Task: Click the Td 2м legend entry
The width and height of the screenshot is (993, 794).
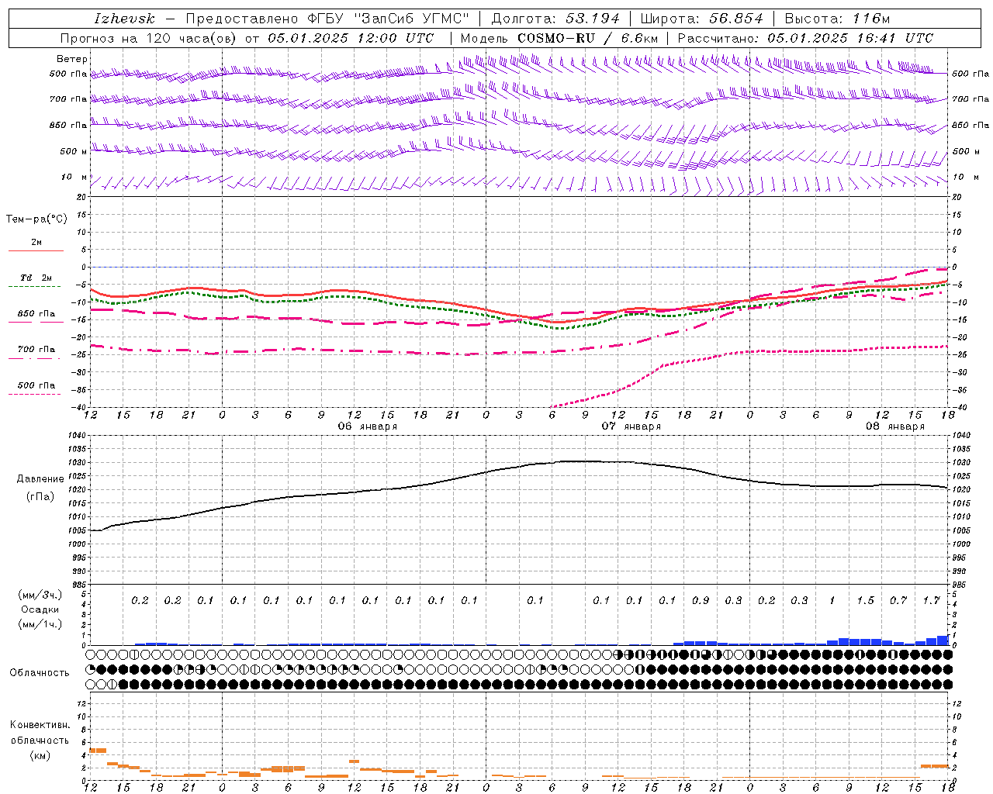Action: (x=36, y=278)
